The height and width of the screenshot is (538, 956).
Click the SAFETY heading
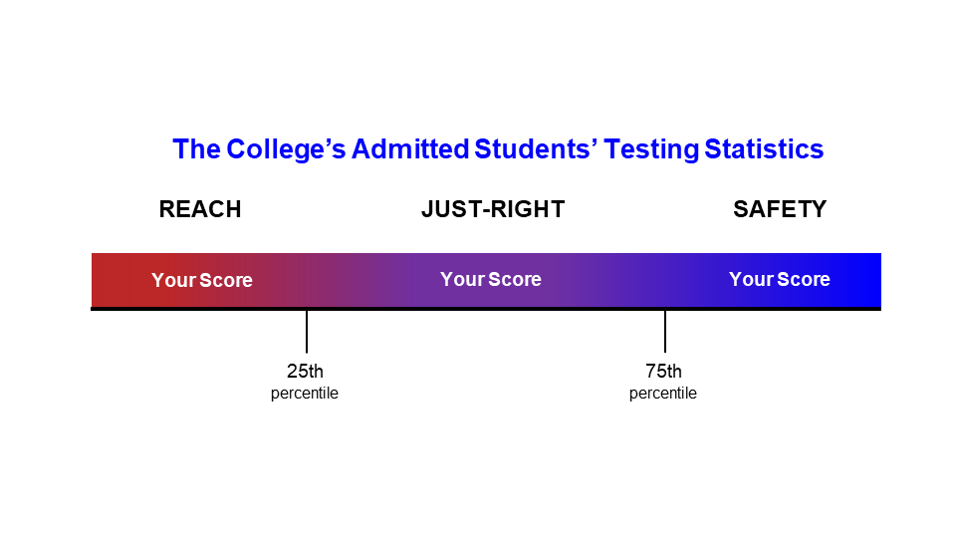coord(780,209)
